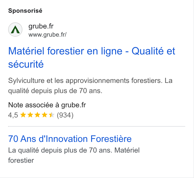This screenshot has height=178, width=194.
Task: Open the www.grube.fr/ display URL
Action: (x=47, y=35)
